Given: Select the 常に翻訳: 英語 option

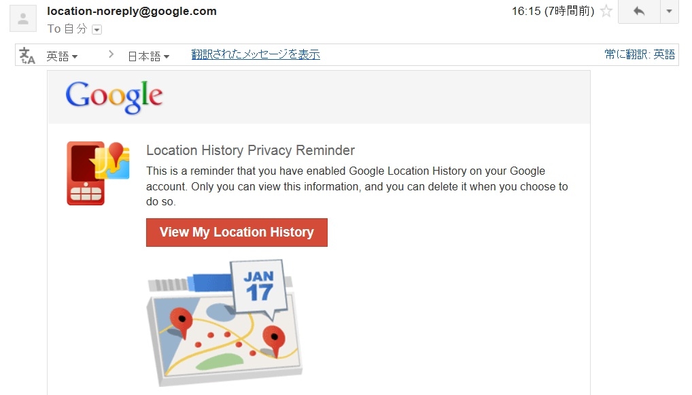Looking at the screenshot, I should pos(640,54).
